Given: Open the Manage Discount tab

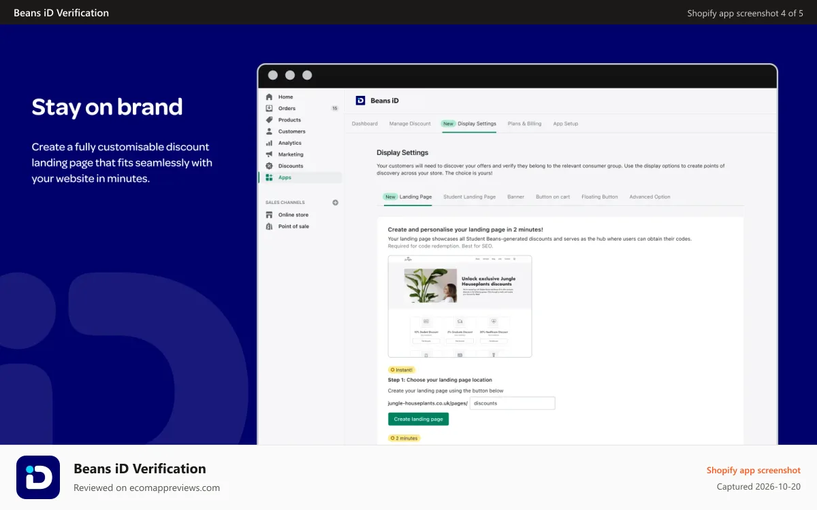Looking at the screenshot, I should (410, 124).
